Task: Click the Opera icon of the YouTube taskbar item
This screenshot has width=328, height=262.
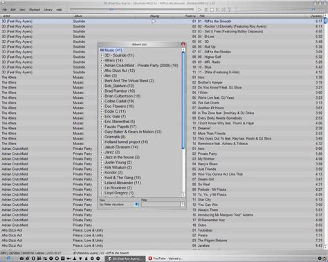Action: click(150, 259)
